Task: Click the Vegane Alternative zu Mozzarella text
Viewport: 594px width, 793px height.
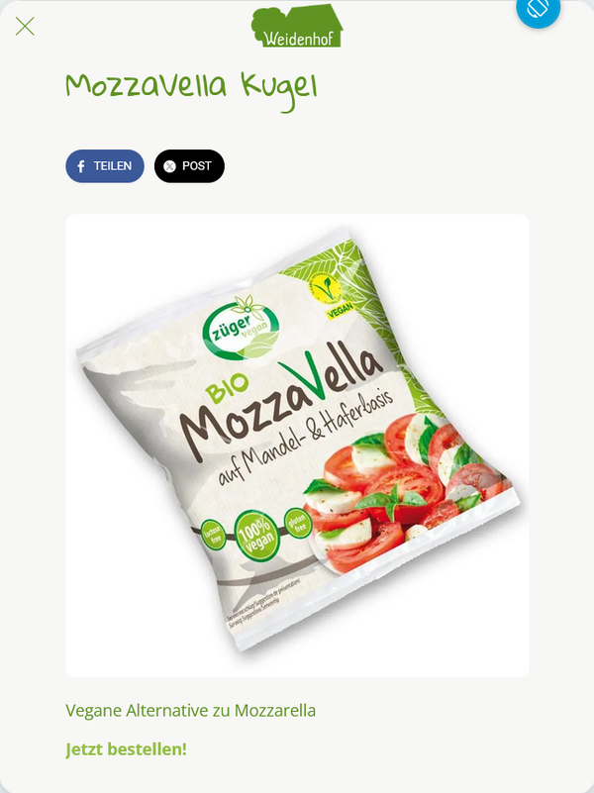Action: pos(191,710)
